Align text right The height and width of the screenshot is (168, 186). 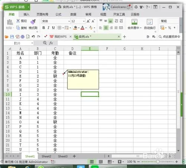coord(111,28)
